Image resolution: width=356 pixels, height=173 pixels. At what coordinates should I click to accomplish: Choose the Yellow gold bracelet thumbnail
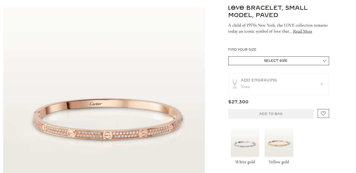(279, 143)
